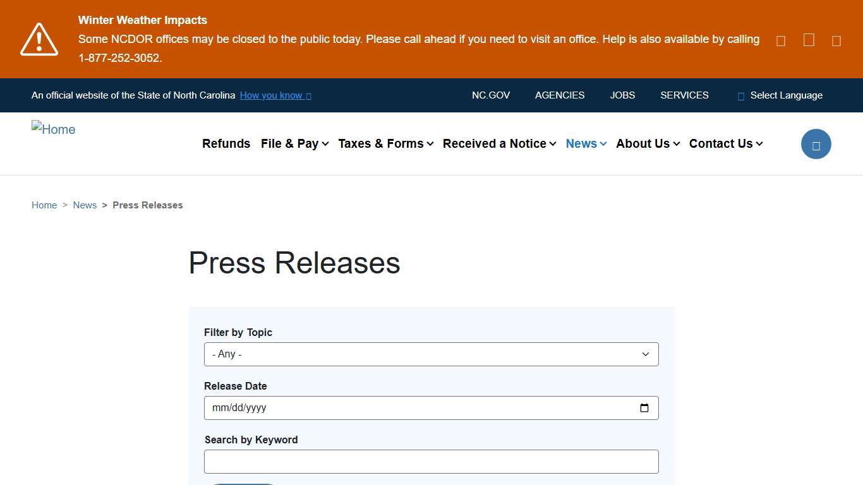Click inside the Search by Keyword field
The height and width of the screenshot is (485, 863).
431,461
